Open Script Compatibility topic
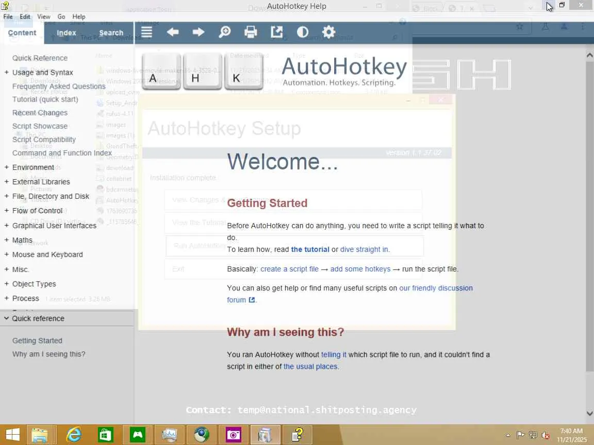This screenshot has height=445, width=594. click(x=44, y=139)
